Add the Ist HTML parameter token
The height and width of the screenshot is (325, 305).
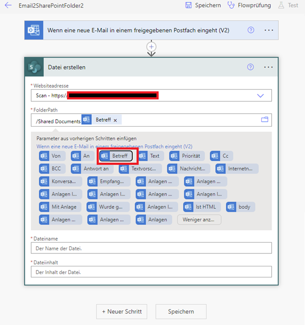coord(202,207)
